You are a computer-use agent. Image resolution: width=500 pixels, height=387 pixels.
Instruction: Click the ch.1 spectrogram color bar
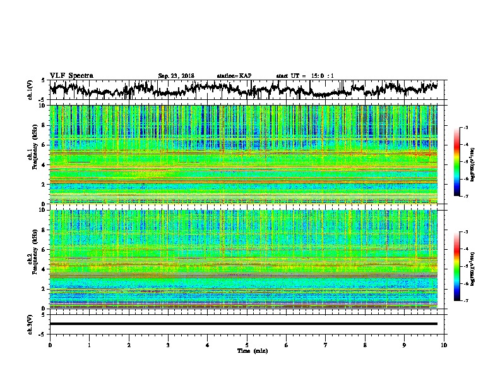pyautogui.click(x=456, y=162)
